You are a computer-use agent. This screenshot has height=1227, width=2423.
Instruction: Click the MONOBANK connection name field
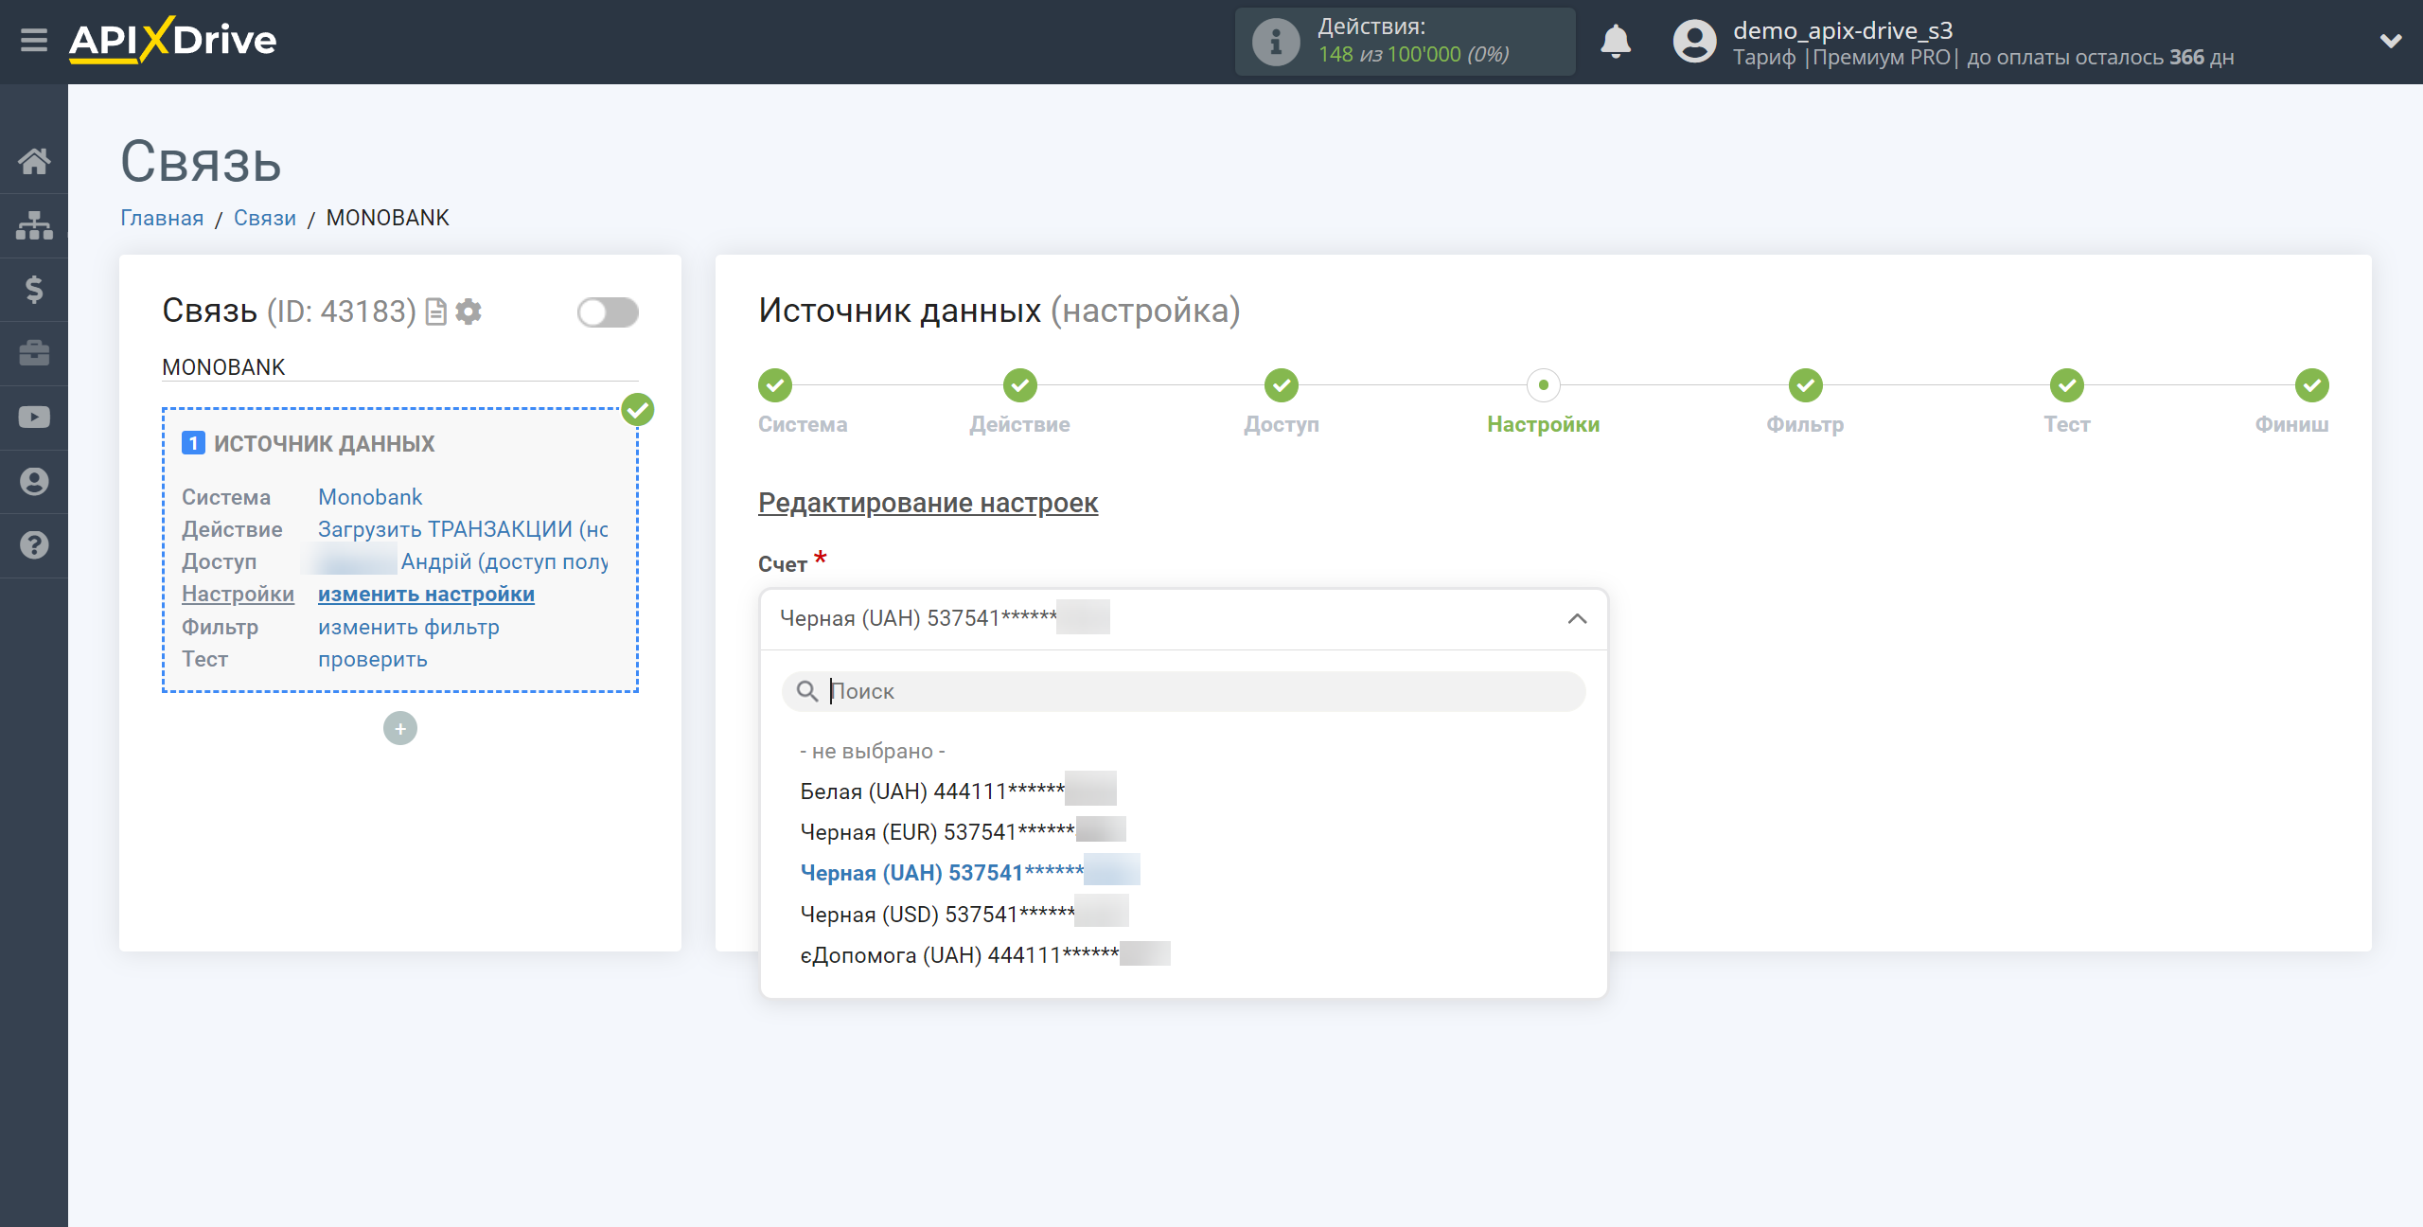pos(400,367)
